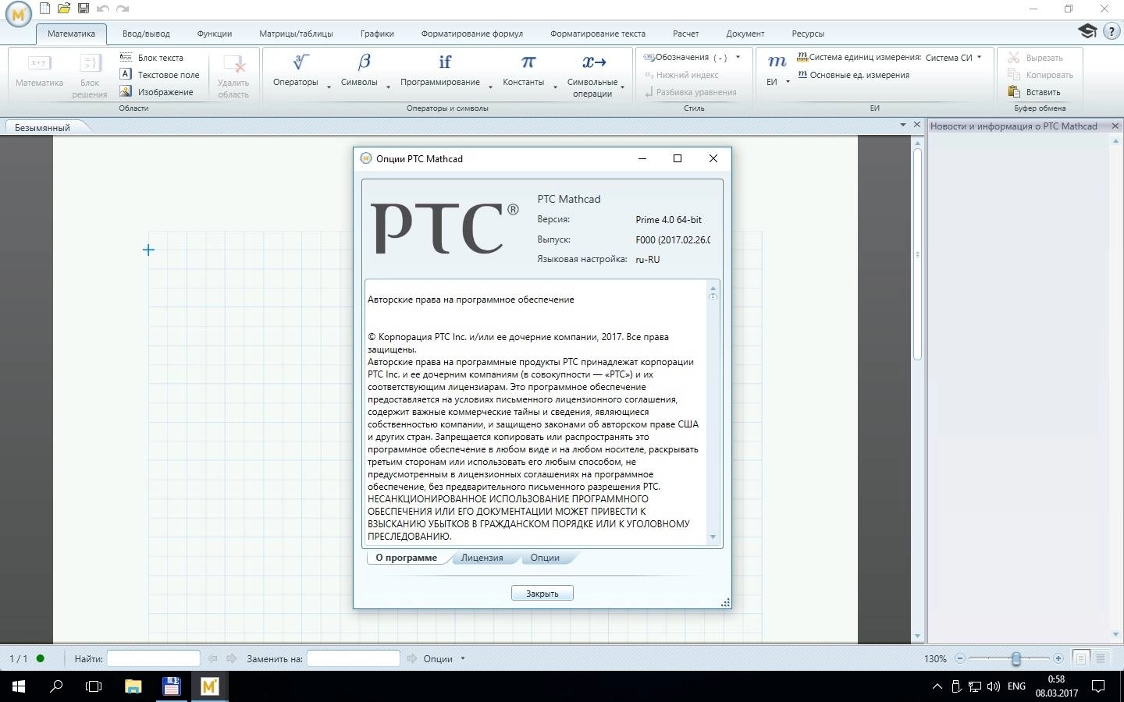Toggle draft view mode icon in status bar

pyautogui.click(x=1101, y=658)
